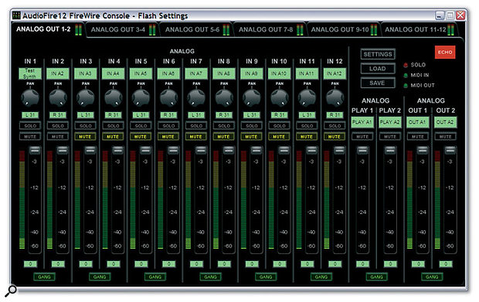Mute the OUT 1 channel

point(418,137)
